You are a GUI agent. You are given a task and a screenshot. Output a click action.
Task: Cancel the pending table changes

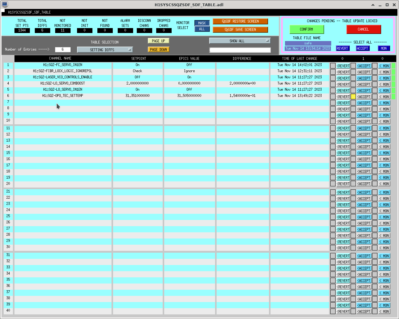click(x=364, y=29)
